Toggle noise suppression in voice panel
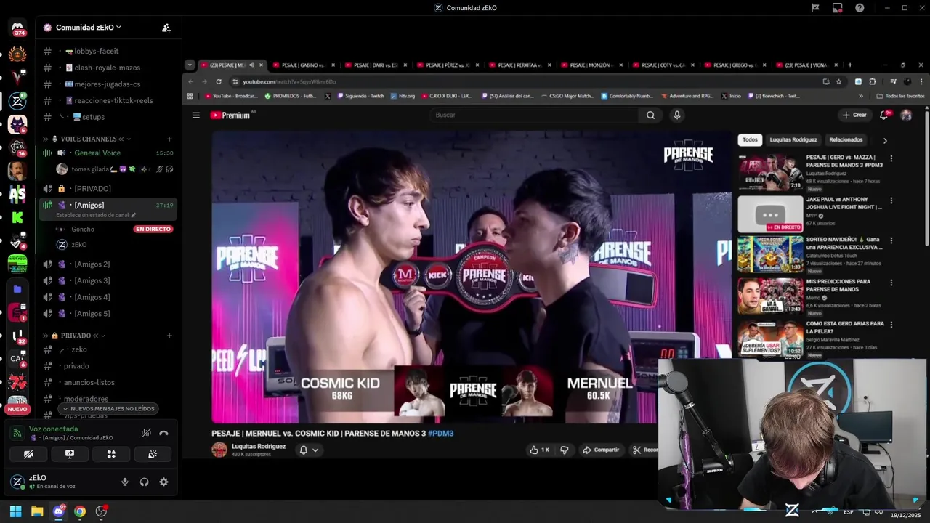This screenshot has height=523, width=930. (146, 433)
